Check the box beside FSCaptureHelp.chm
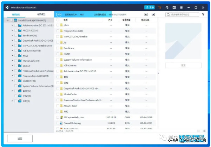This screenshot has width=211, height=147. coord(58,117)
